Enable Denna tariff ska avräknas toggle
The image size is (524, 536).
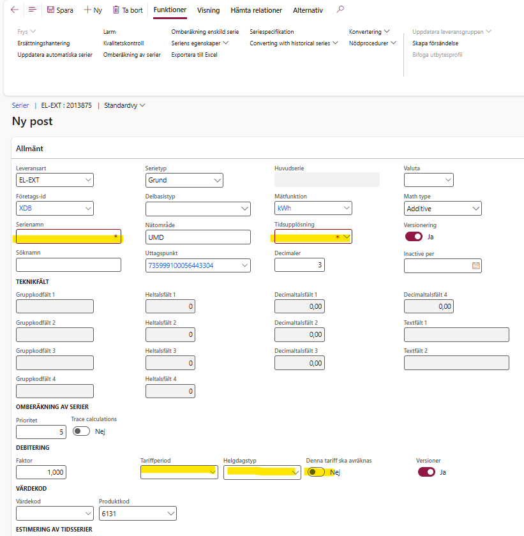[x=315, y=472]
